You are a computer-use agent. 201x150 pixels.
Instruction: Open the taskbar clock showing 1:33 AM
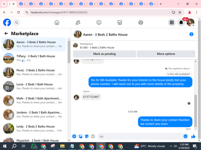tap(184, 146)
